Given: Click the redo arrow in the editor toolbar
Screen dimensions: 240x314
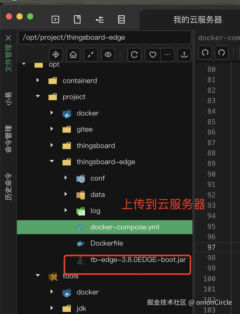Looking at the screenshot, I should point(221,53).
